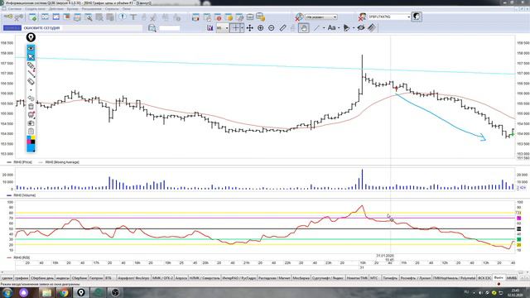Open the Роснефть / Лукойл tab
This screenshot has height=298, width=530.
pyautogui.click(x=416, y=278)
